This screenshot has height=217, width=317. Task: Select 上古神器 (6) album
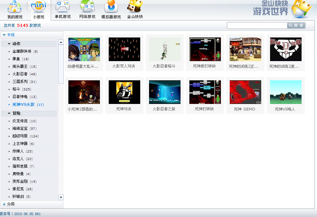click(x=23, y=144)
